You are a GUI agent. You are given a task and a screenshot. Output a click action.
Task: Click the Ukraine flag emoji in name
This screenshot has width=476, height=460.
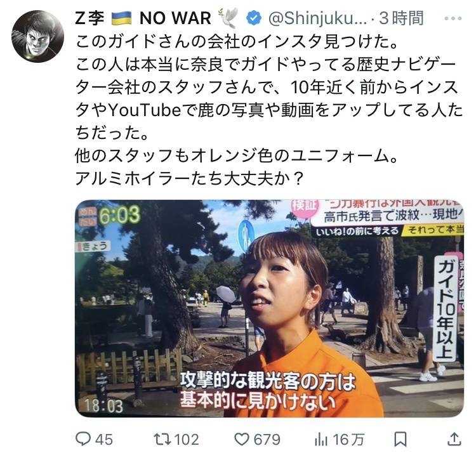tap(121, 18)
